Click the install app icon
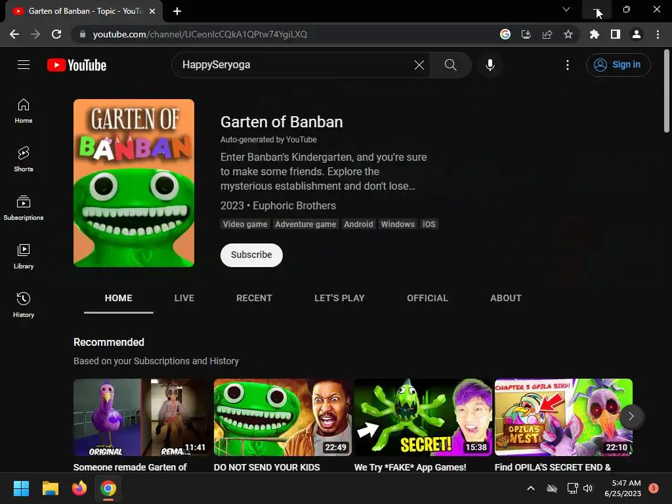This screenshot has height=504, width=672. pos(526,34)
